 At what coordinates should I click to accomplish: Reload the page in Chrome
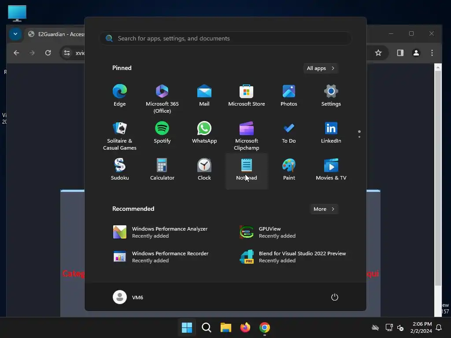[48, 53]
